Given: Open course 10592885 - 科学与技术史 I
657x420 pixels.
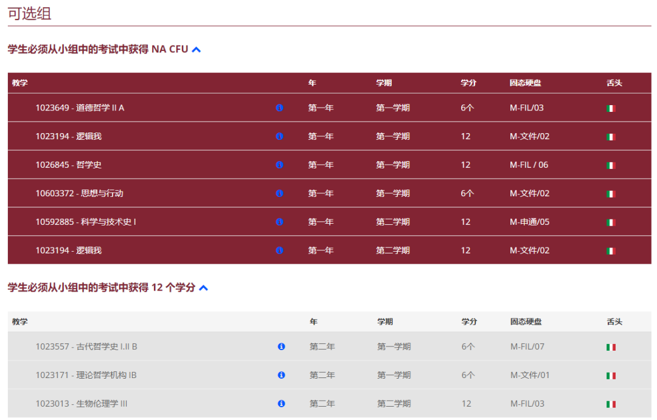Looking at the screenshot, I should click(86, 221).
